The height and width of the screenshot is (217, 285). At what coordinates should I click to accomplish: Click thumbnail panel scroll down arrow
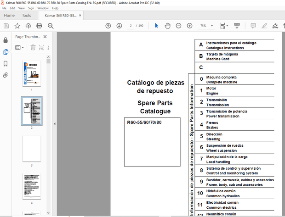click(x=48, y=213)
